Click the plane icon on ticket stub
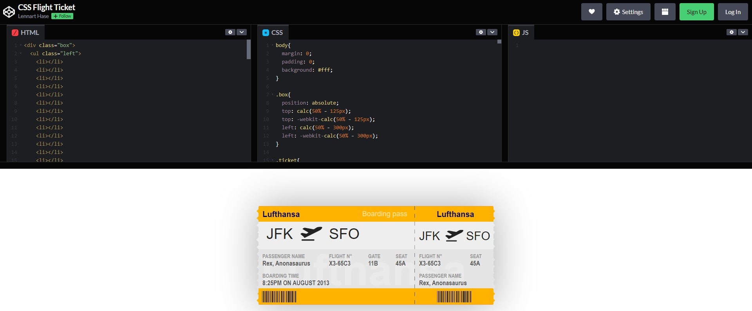Image resolution: width=752 pixels, height=311 pixels. [x=454, y=235]
